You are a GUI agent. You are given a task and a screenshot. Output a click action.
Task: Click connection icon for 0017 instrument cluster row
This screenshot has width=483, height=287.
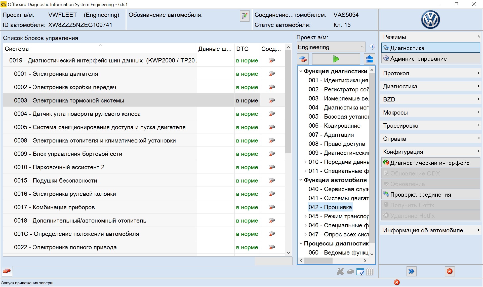(x=272, y=207)
